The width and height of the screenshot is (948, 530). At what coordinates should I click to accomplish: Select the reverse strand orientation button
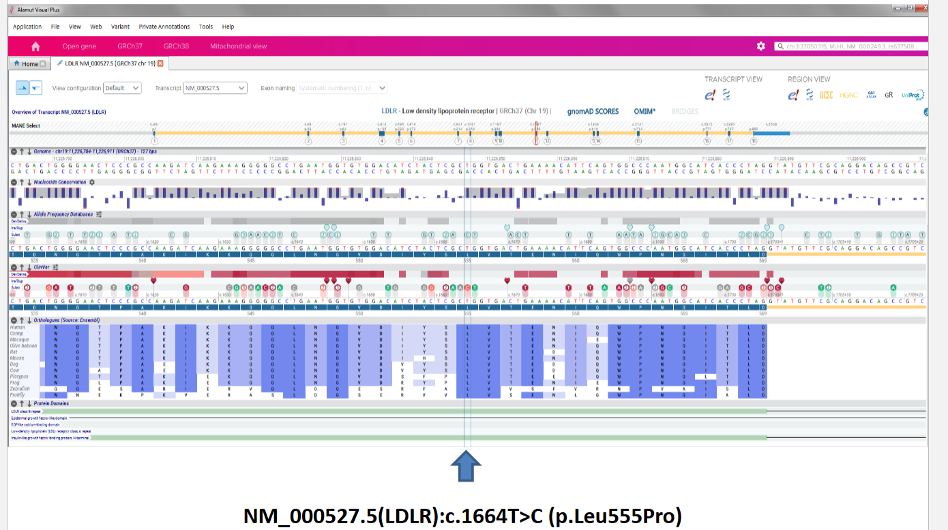[x=35, y=88]
